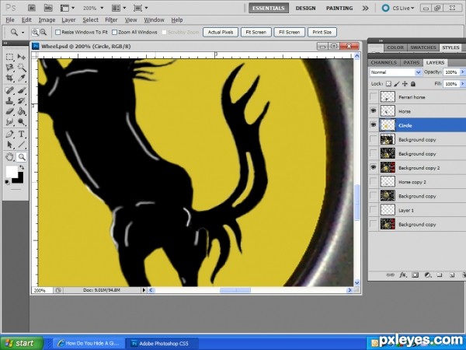Click the zoom out magnifier option
This screenshot has height=350, width=466.
pyautogui.click(x=43, y=32)
